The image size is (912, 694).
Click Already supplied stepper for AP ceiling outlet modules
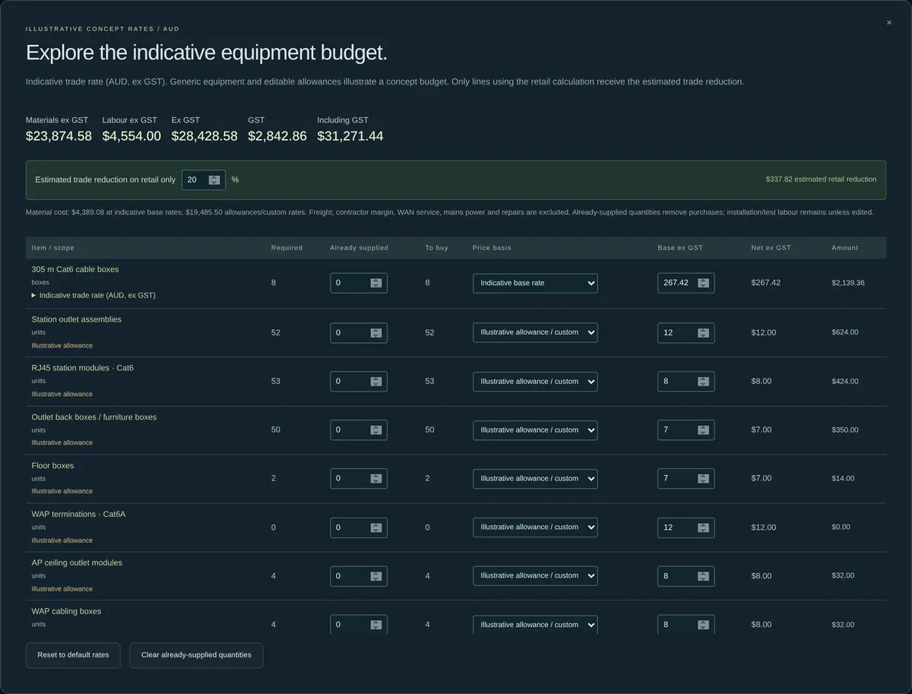(x=376, y=575)
